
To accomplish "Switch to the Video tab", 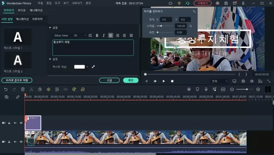I will 22,10.
